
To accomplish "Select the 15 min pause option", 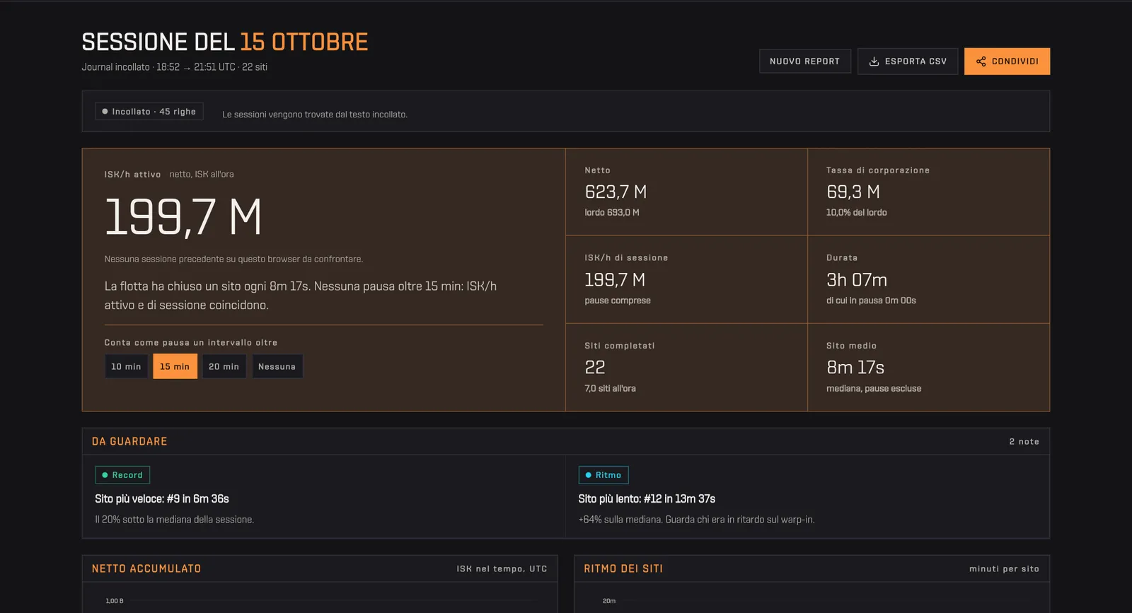I will [175, 366].
